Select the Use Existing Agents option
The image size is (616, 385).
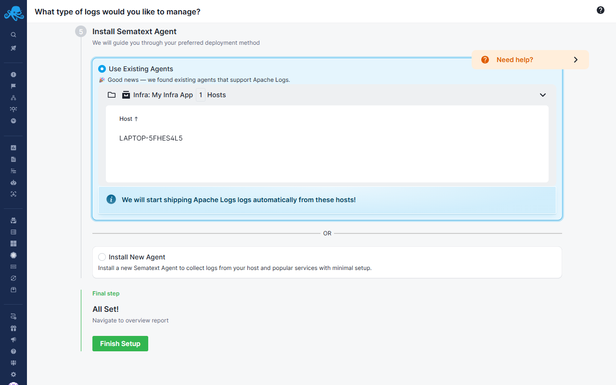[102, 68]
